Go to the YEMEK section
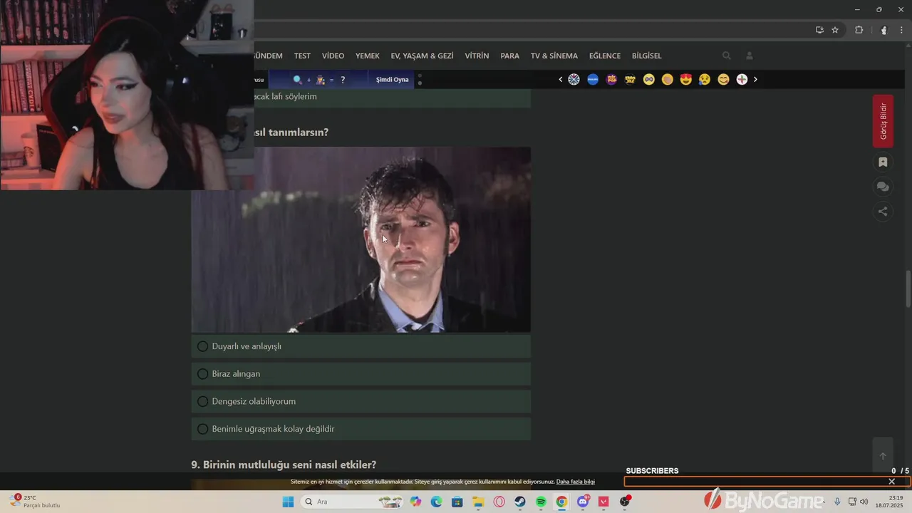This screenshot has width=912, height=513. coord(368,56)
